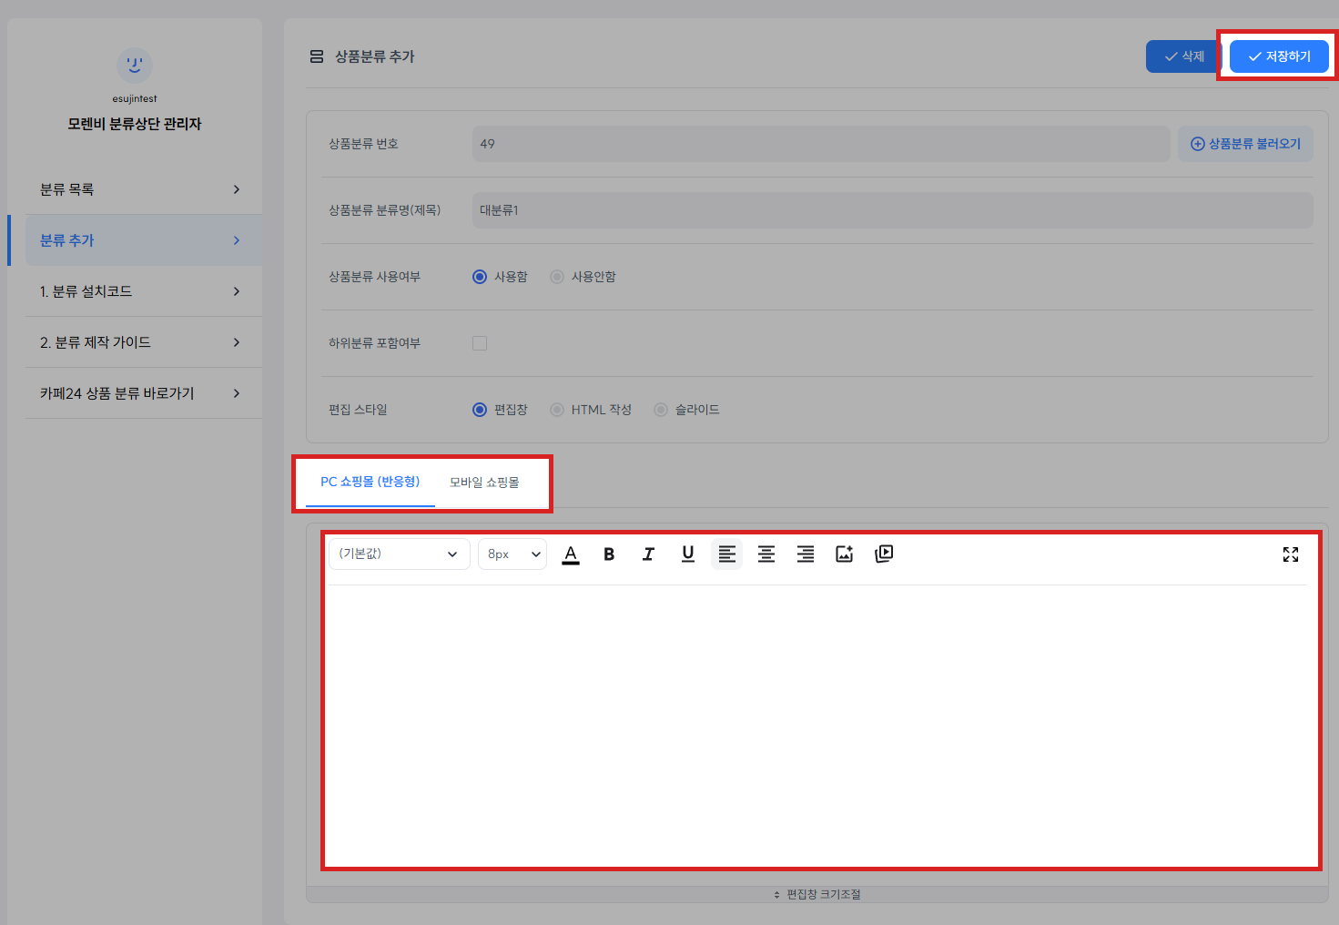Align text to the right
Viewport: 1339px width, 925px height.
[x=806, y=554]
